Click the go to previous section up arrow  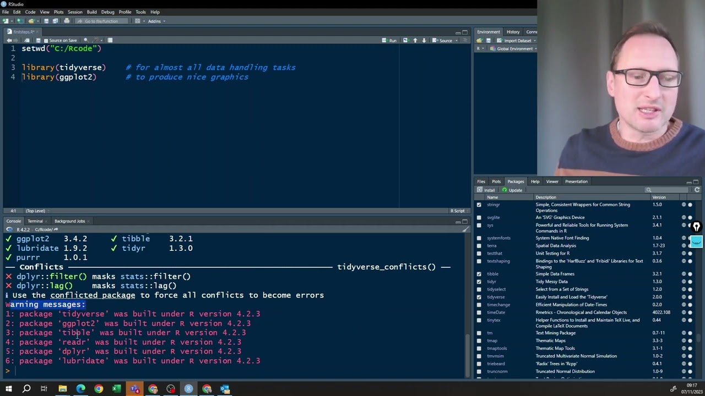click(415, 40)
